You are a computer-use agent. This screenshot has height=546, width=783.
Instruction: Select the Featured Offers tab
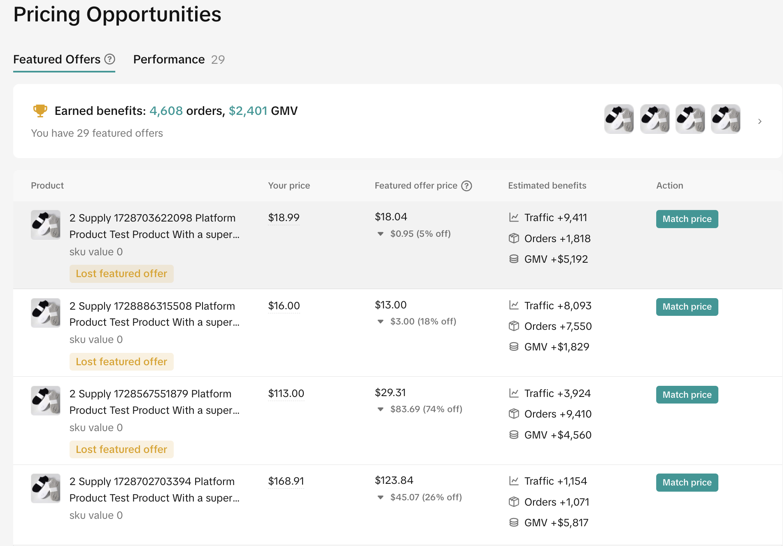click(57, 60)
